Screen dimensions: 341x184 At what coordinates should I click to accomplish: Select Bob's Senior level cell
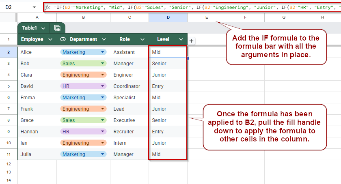168,64
